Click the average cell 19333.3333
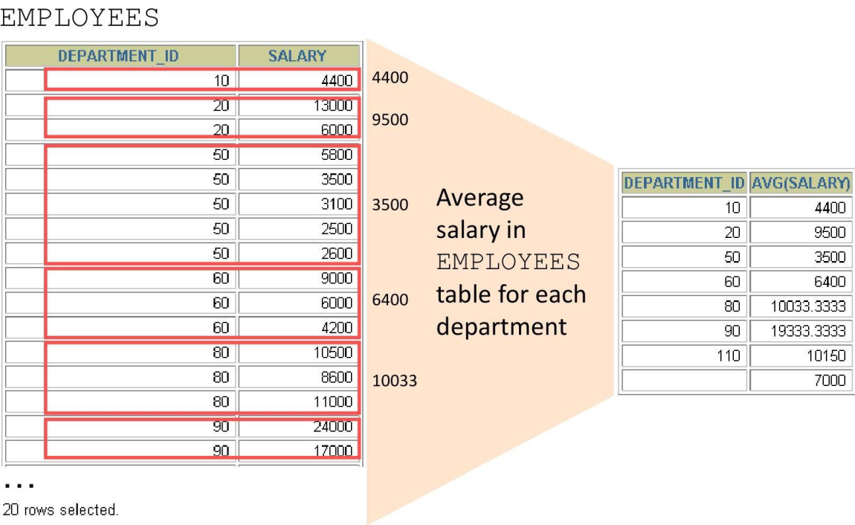855x525 pixels. tap(801, 331)
